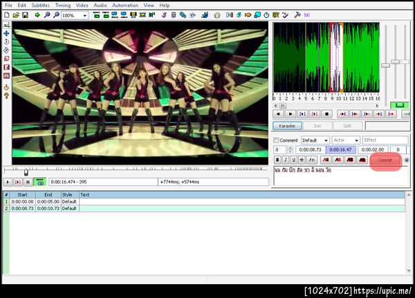This screenshot has width=415, height=298.
Task: Open the Audio menu
Action: click(100, 6)
